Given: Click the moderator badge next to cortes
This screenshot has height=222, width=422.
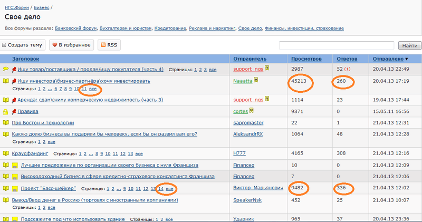Looking at the screenshot, I should point(252,110).
